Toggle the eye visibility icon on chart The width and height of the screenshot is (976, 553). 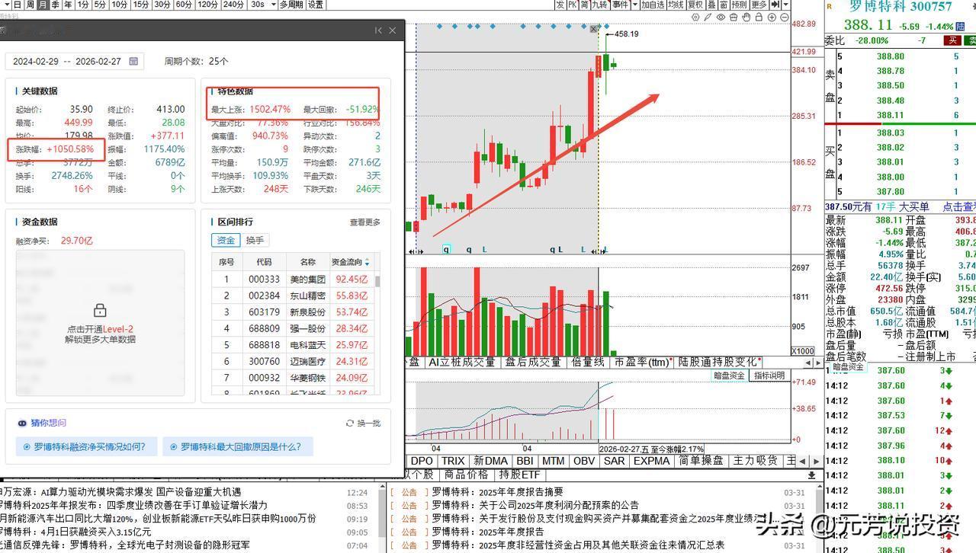721,17
